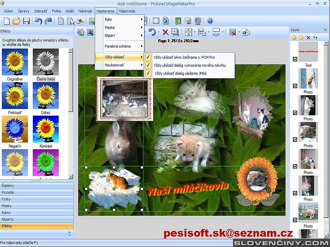Select the framed kittens photo on canvas

click(x=125, y=99)
